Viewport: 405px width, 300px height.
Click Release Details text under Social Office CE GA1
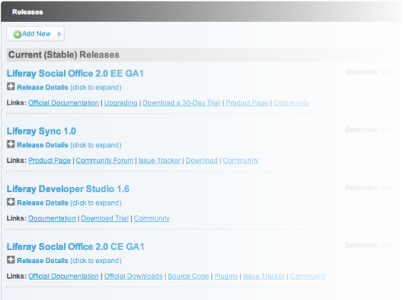(x=42, y=261)
